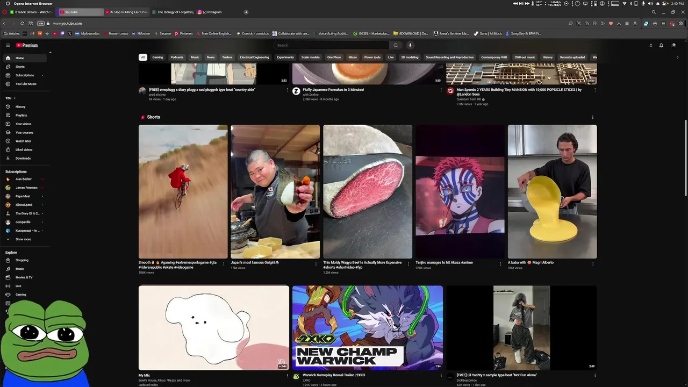Open Opera tab search magnifier
The height and width of the screenshot is (387, 688).
click(654, 12)
